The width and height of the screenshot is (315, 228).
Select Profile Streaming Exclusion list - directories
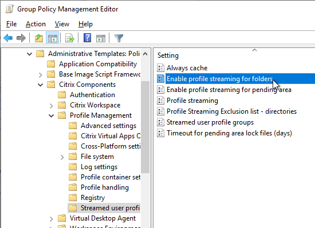(231, 111)
